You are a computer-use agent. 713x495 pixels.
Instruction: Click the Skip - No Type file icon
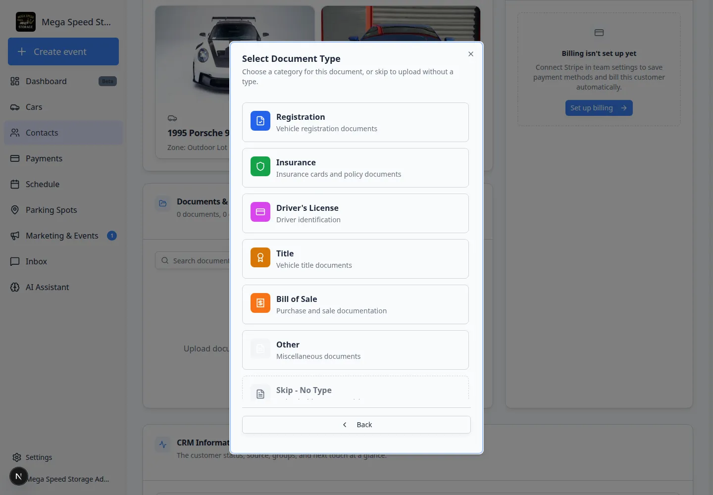[x=260, y=393]
